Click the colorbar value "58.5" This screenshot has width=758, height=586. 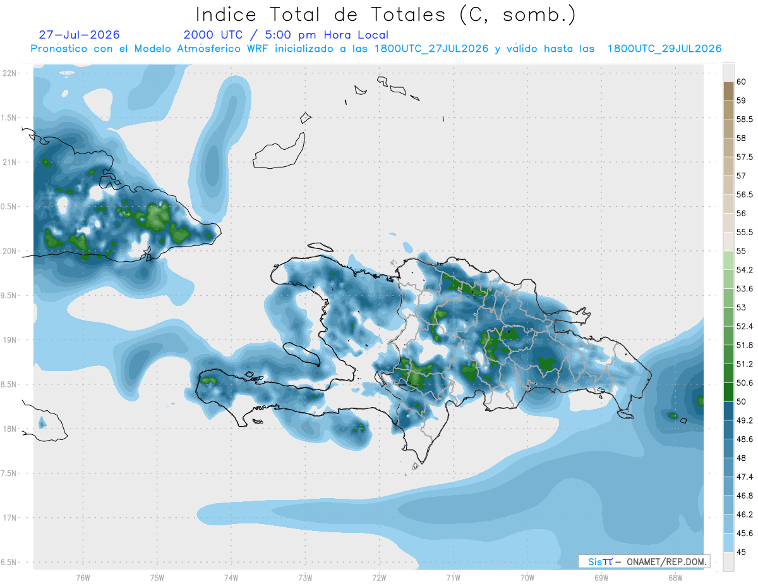[745, 119]
